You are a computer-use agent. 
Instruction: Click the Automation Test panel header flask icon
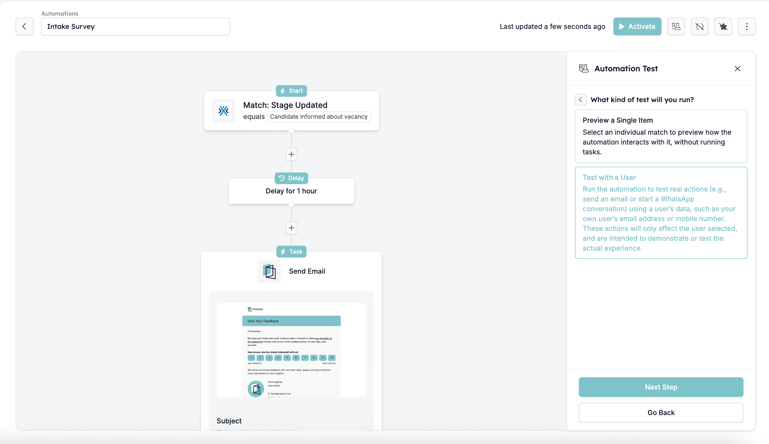(x=584, y=69)
